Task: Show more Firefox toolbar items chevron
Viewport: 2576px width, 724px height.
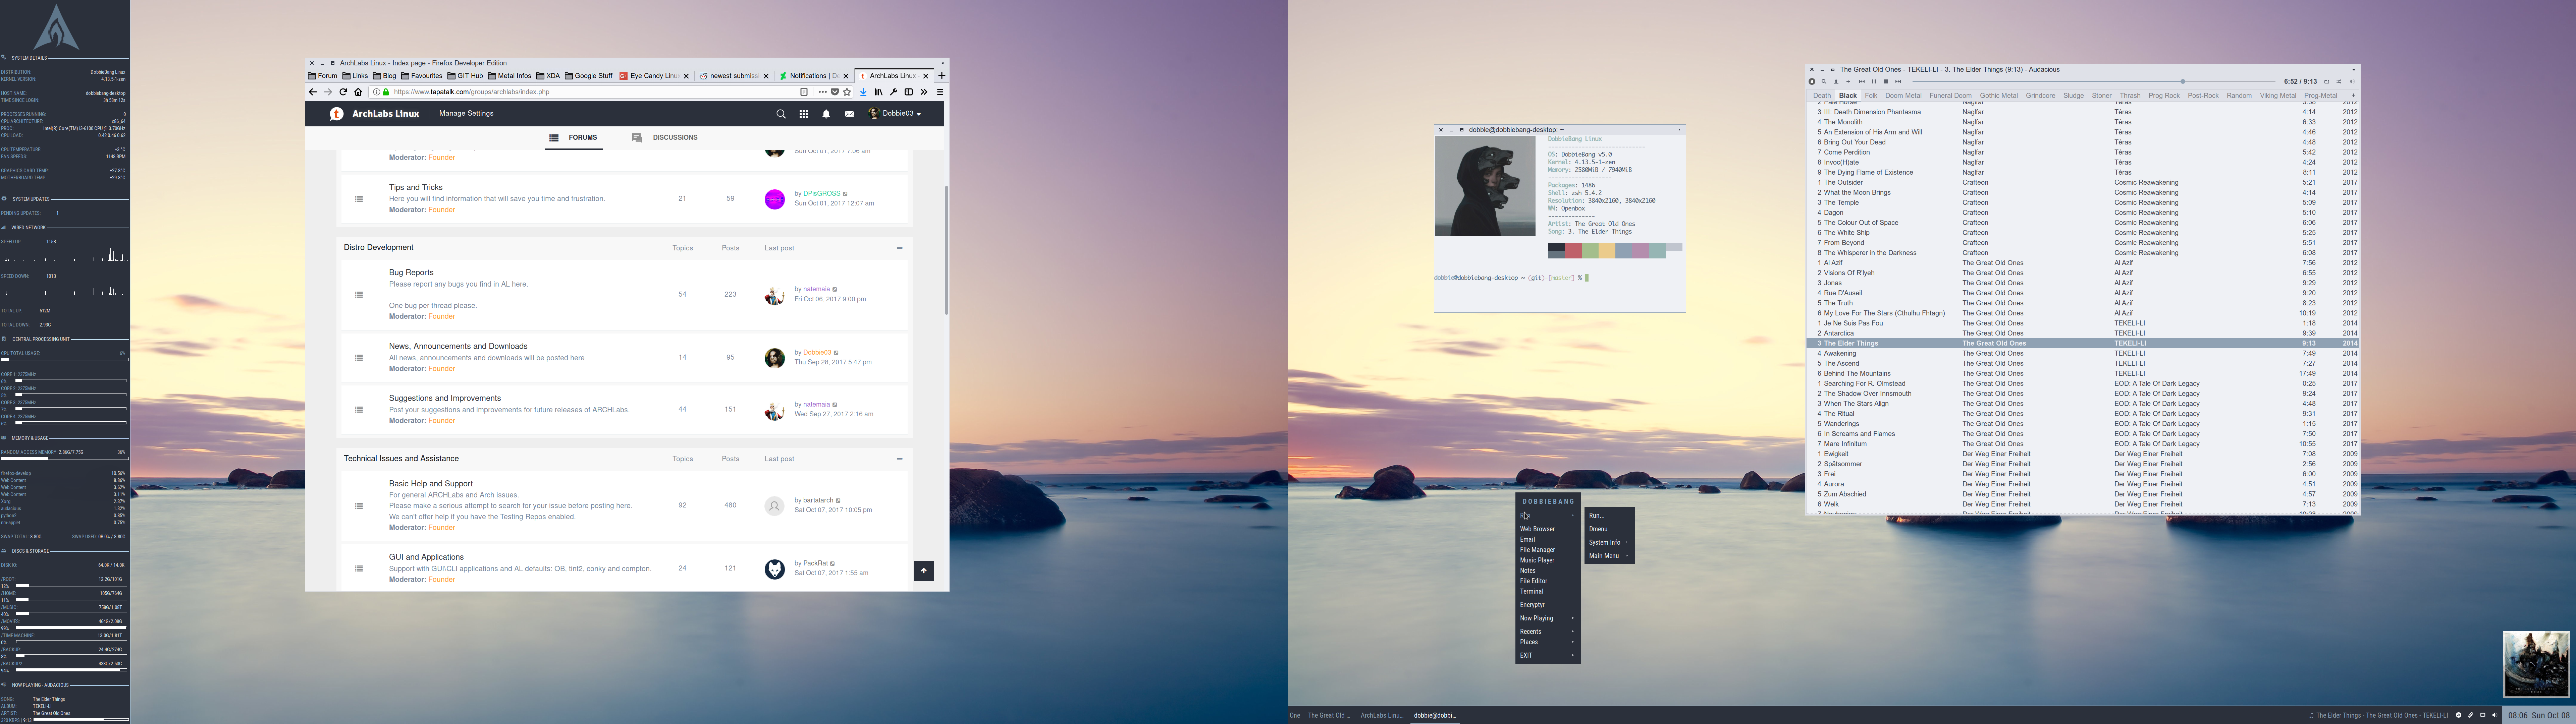Action: (924, 92)
